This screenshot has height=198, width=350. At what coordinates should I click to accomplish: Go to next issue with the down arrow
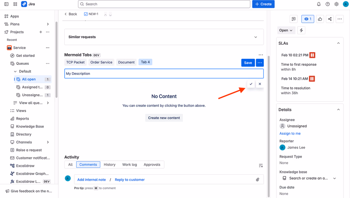tap(110, 15)
